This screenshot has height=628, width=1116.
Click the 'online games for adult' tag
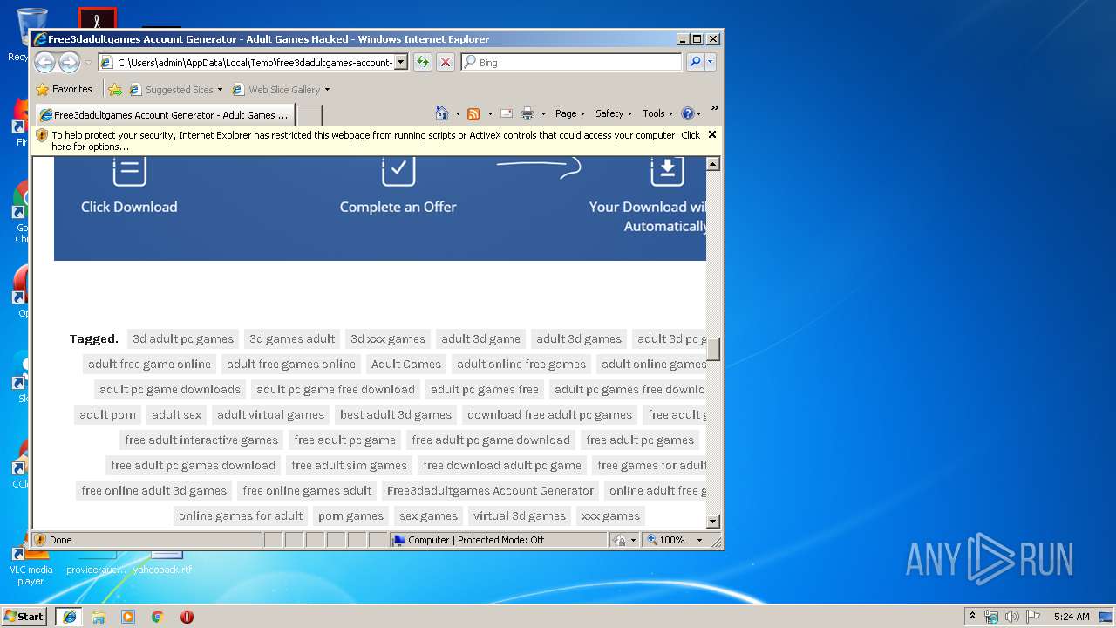[241, 515]
